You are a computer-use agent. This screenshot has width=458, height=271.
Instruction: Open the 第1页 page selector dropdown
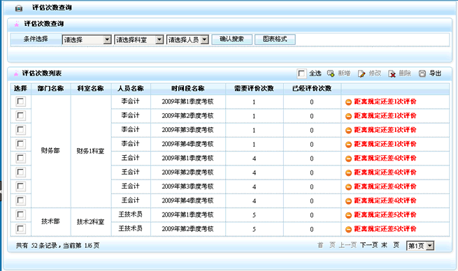click(x=420, y=246)
